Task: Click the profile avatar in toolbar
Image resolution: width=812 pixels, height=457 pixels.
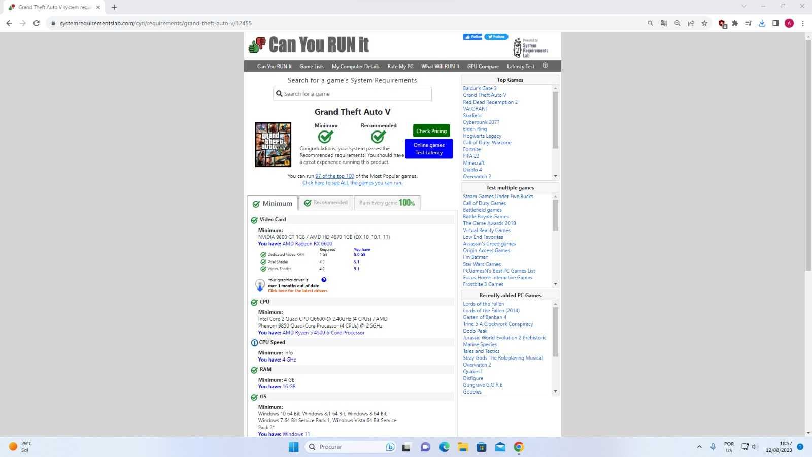Action: pos(789,23)
